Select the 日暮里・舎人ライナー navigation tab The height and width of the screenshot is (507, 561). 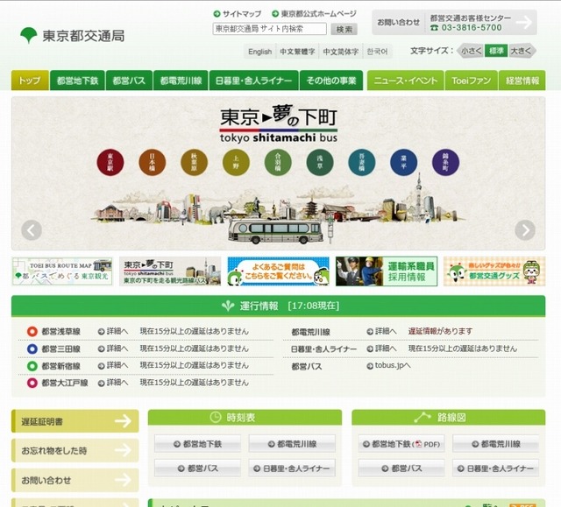click(x=253, y=81)
